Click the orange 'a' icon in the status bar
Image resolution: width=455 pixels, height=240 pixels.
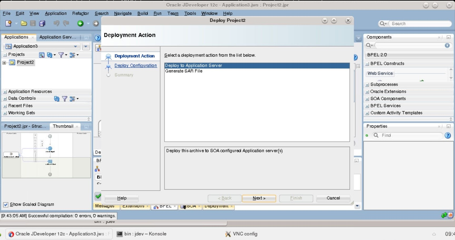coord(450,215)
